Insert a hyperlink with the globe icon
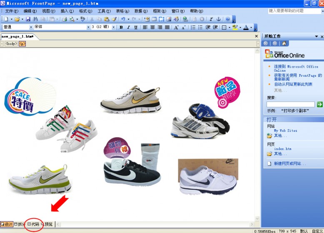This screenshot has width=324, height=233. 185,19
